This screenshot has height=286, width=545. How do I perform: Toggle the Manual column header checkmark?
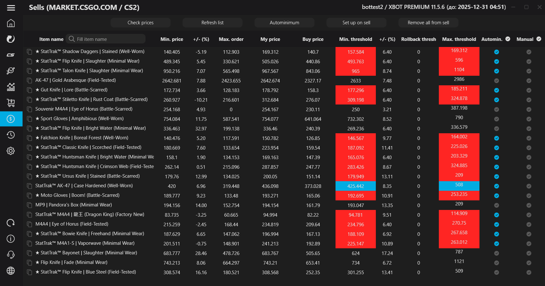pyautogui.click(x=539, y=39)
